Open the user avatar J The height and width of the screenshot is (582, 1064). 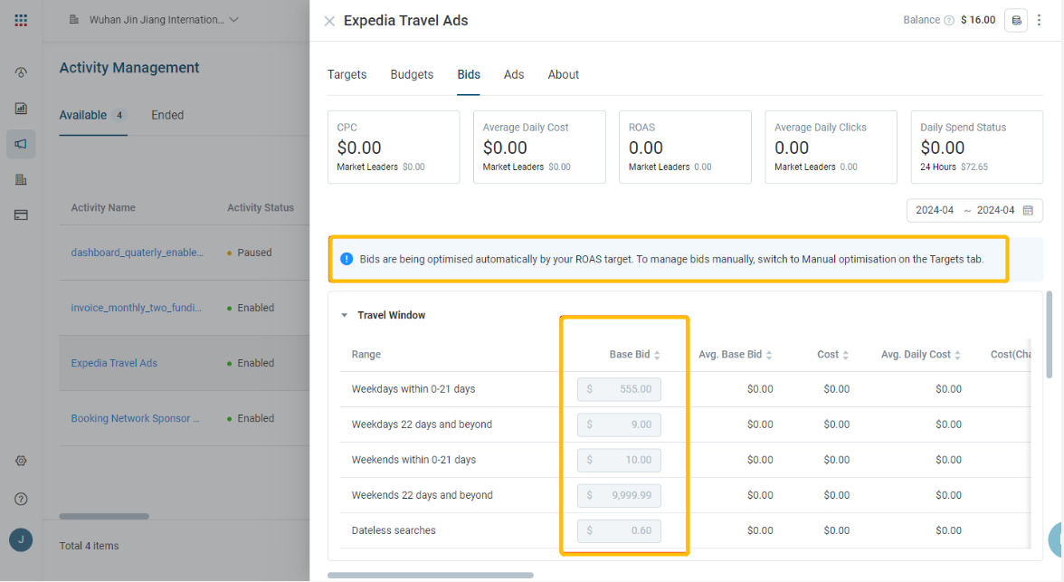(21, 539)
